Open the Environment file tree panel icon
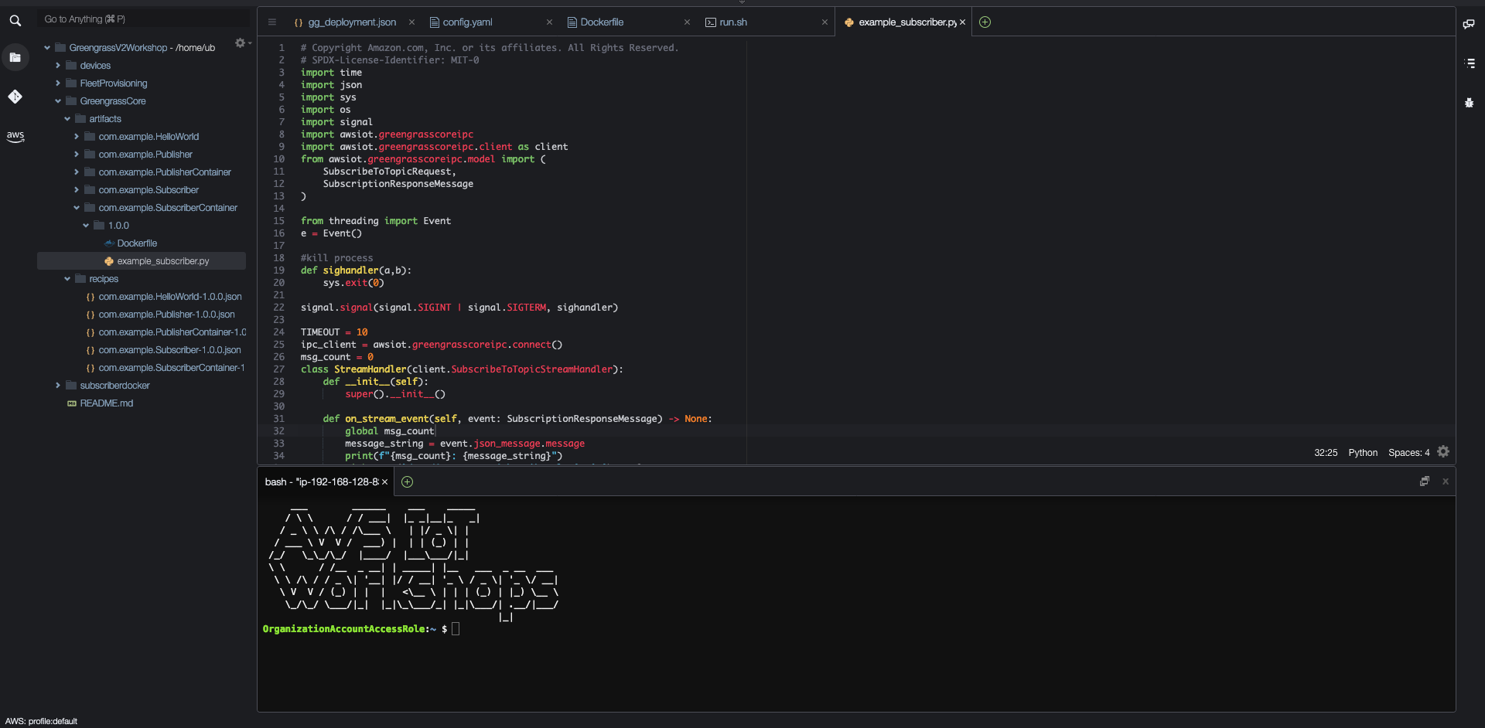 pyautogui.click(x=15, y=57)
